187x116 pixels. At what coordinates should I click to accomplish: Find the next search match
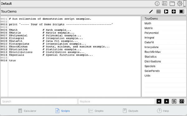(x=166, y=101)
